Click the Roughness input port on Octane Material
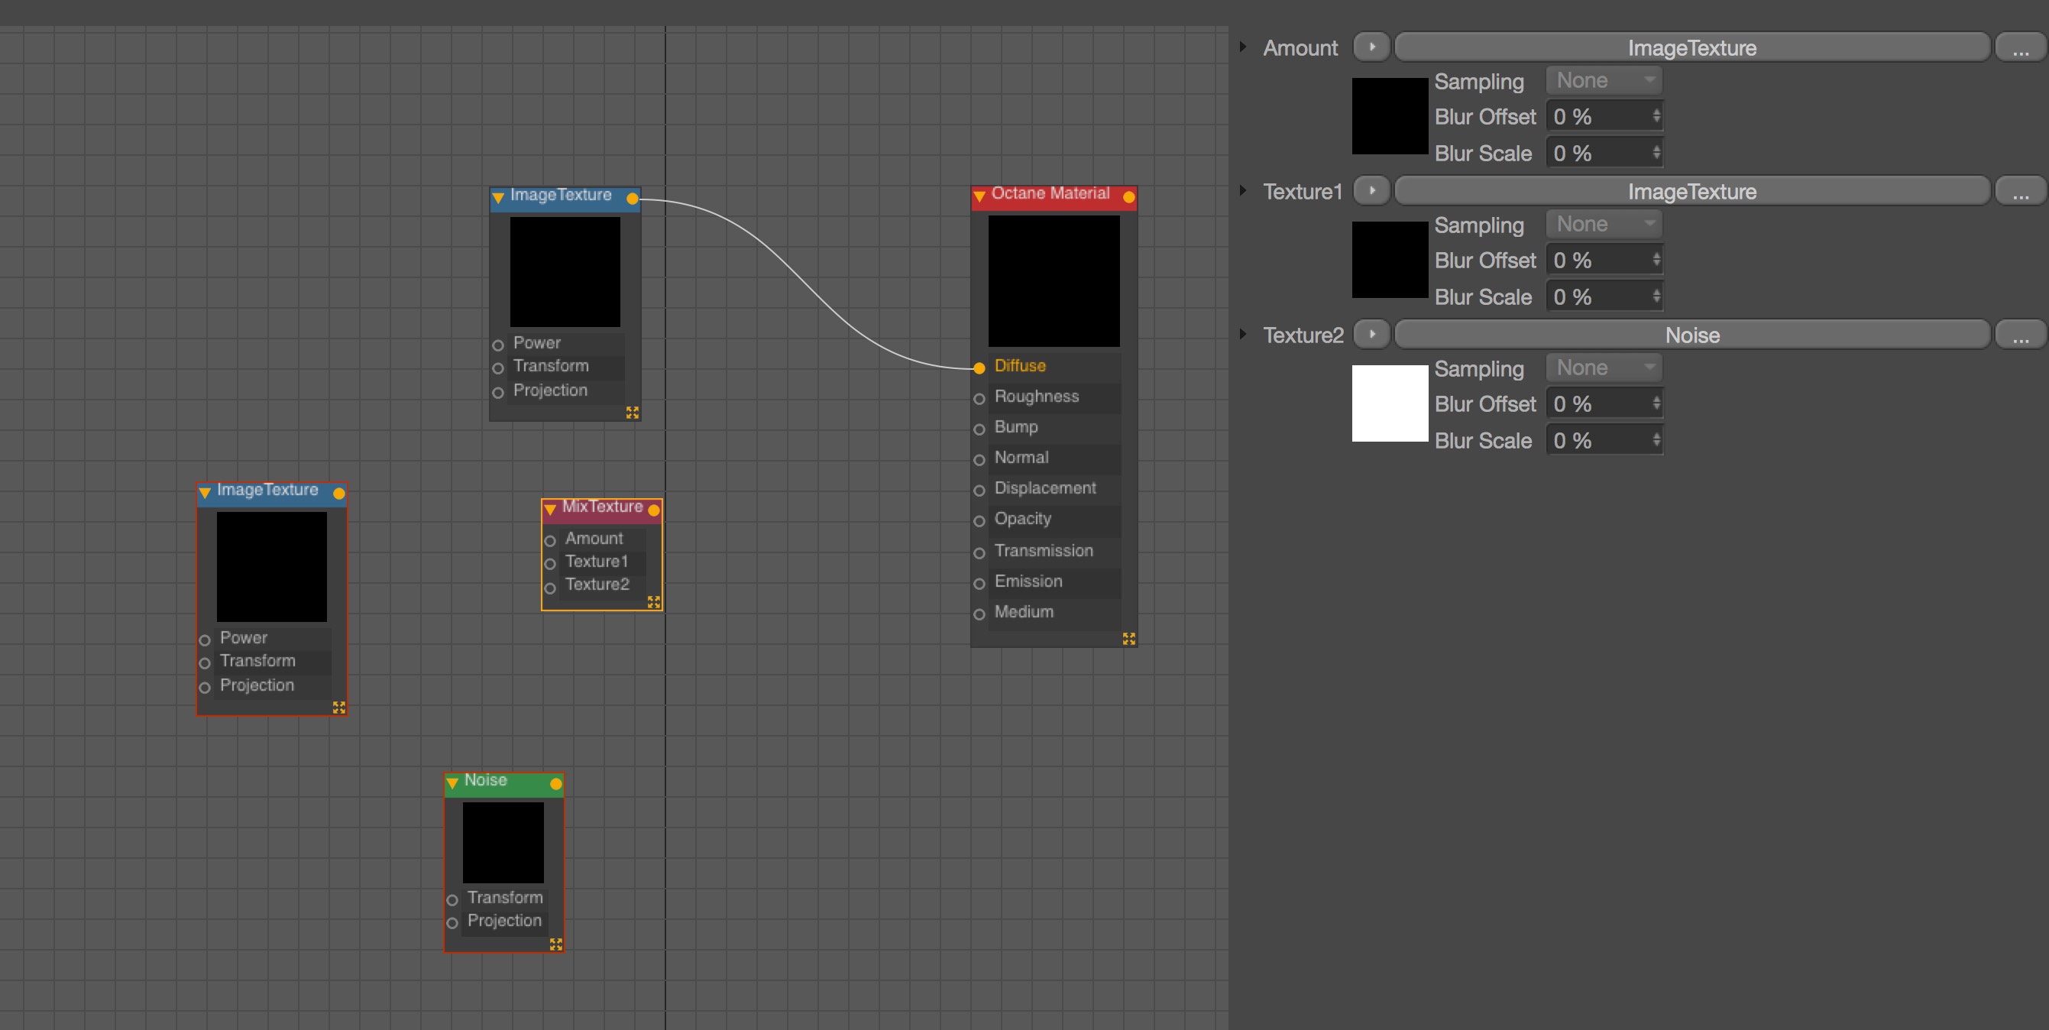This screenshot has height=1030, width=2049. coord(979,399)
